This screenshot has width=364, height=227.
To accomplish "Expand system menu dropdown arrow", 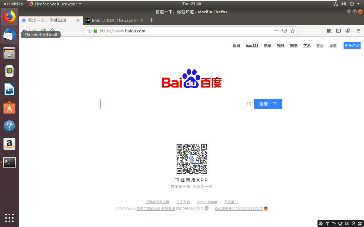I will click(x=358, y=4).
